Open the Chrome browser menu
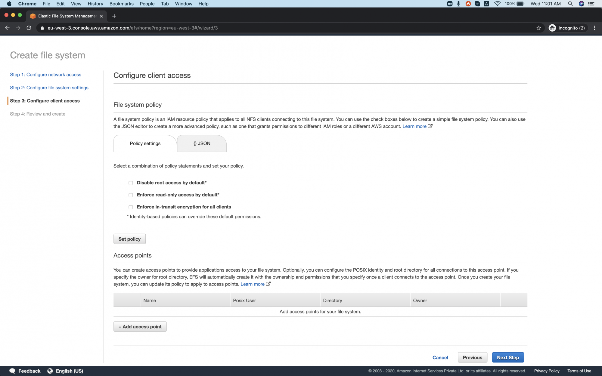 point(594,28)
